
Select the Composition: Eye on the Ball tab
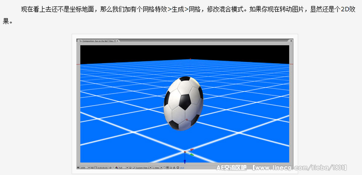coord(98,41)
